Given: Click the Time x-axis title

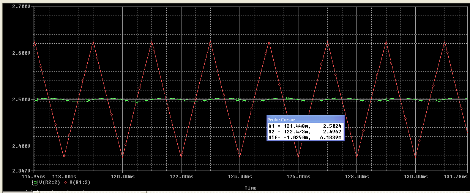Looking at the screenshot, I should pos(251,188).
